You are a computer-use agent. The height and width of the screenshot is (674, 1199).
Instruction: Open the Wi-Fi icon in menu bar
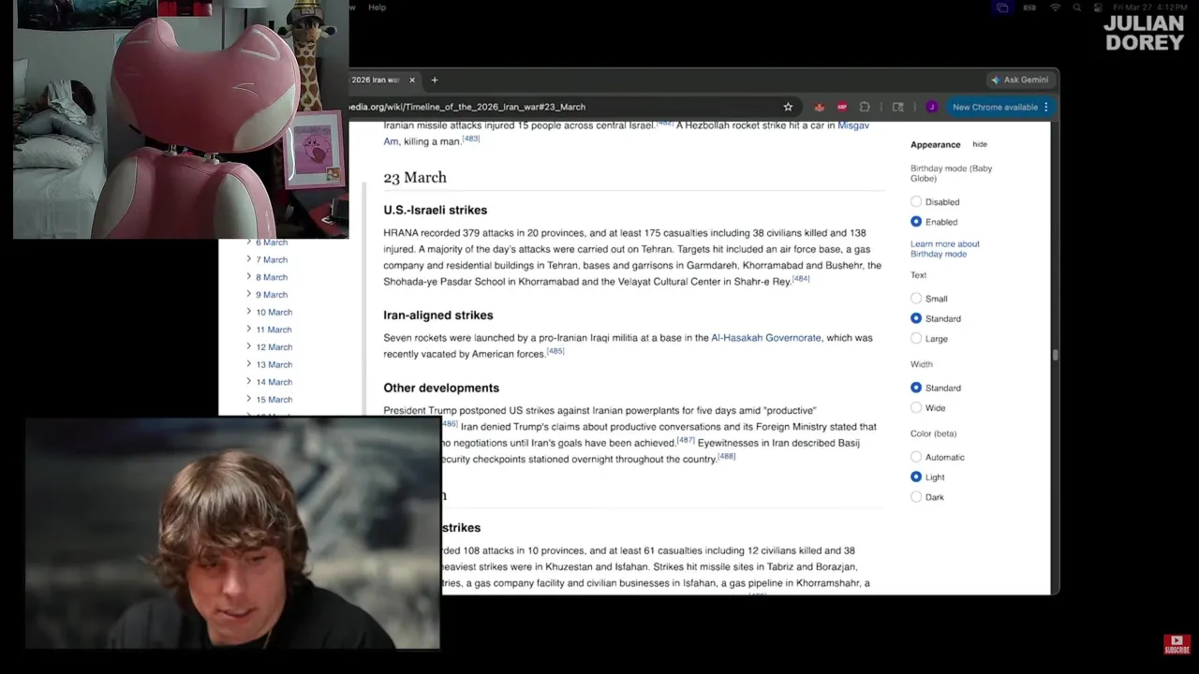click(x=1056, y=7)
